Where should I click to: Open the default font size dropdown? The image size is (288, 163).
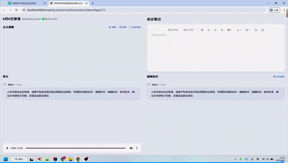click(x=189, y=30)
